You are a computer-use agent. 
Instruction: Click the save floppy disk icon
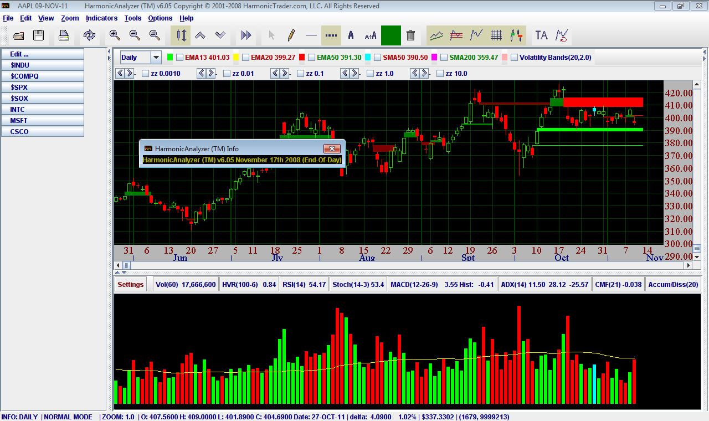point(38,35)
